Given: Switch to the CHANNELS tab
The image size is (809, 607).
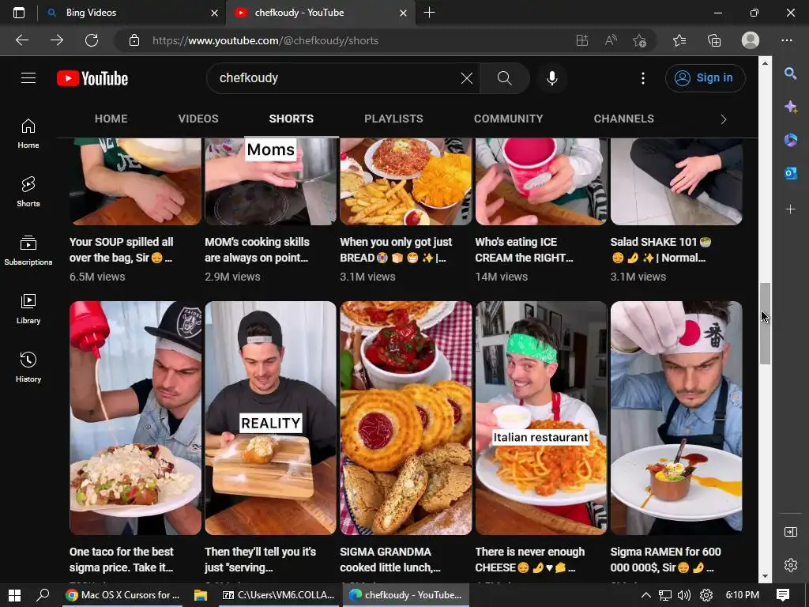Looking at the screenshot, I should 624,119.
